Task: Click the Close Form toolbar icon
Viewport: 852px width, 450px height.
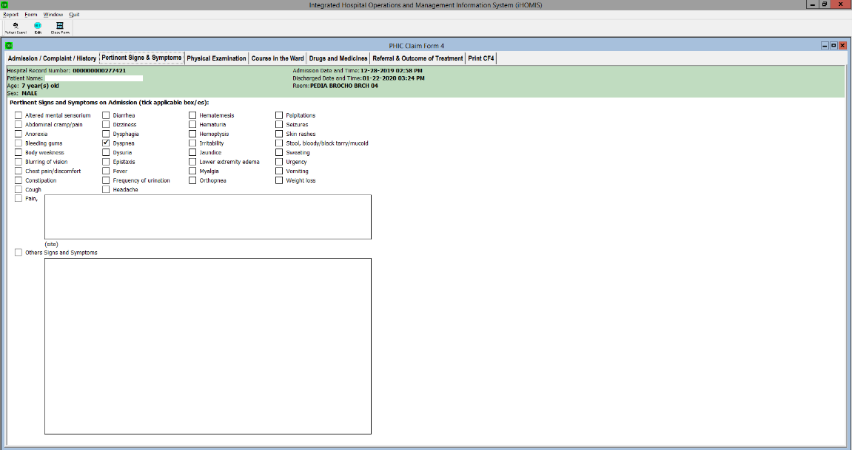Action: pos(60,27)
